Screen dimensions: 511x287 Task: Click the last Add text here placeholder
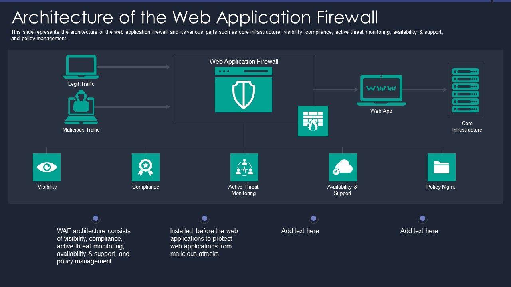(x=419, y=231)
